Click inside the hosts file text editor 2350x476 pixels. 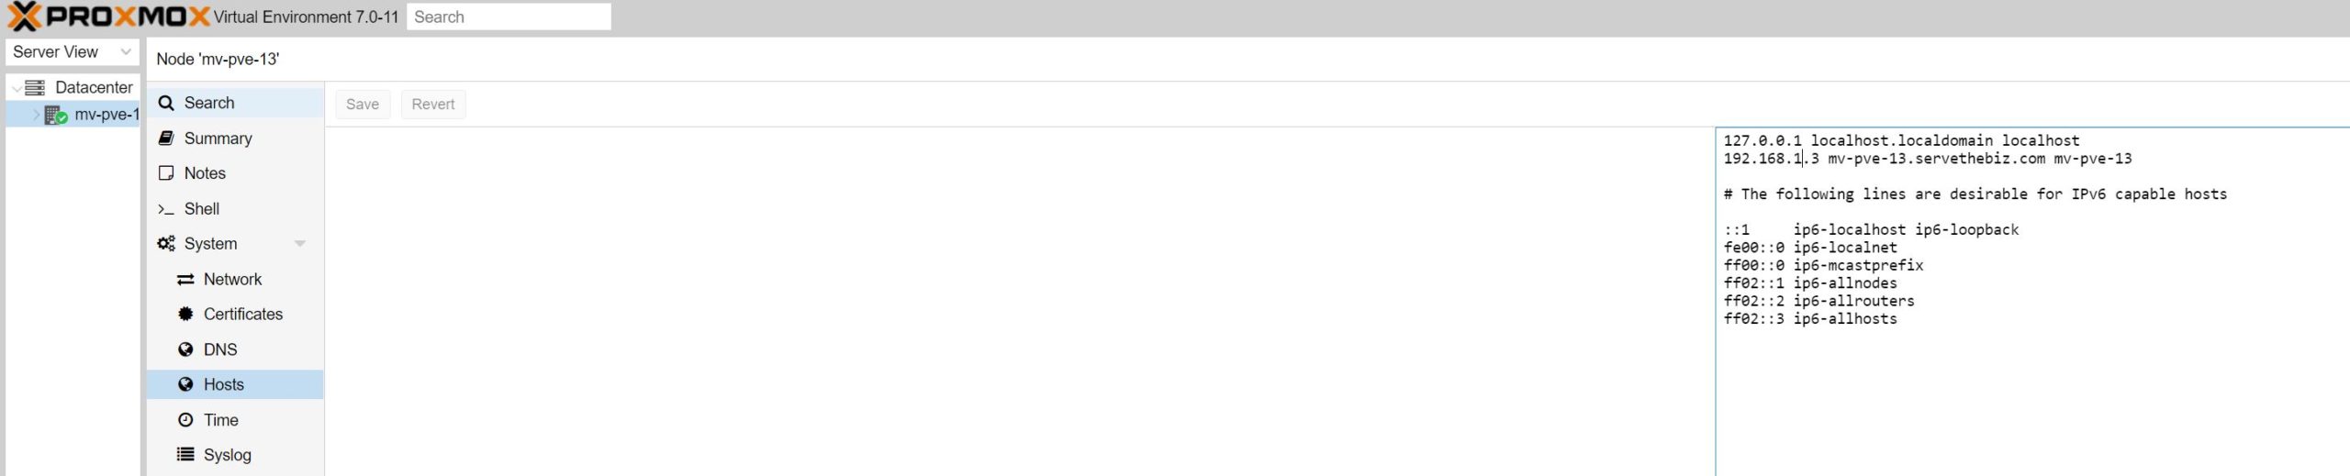[2031, 303]
